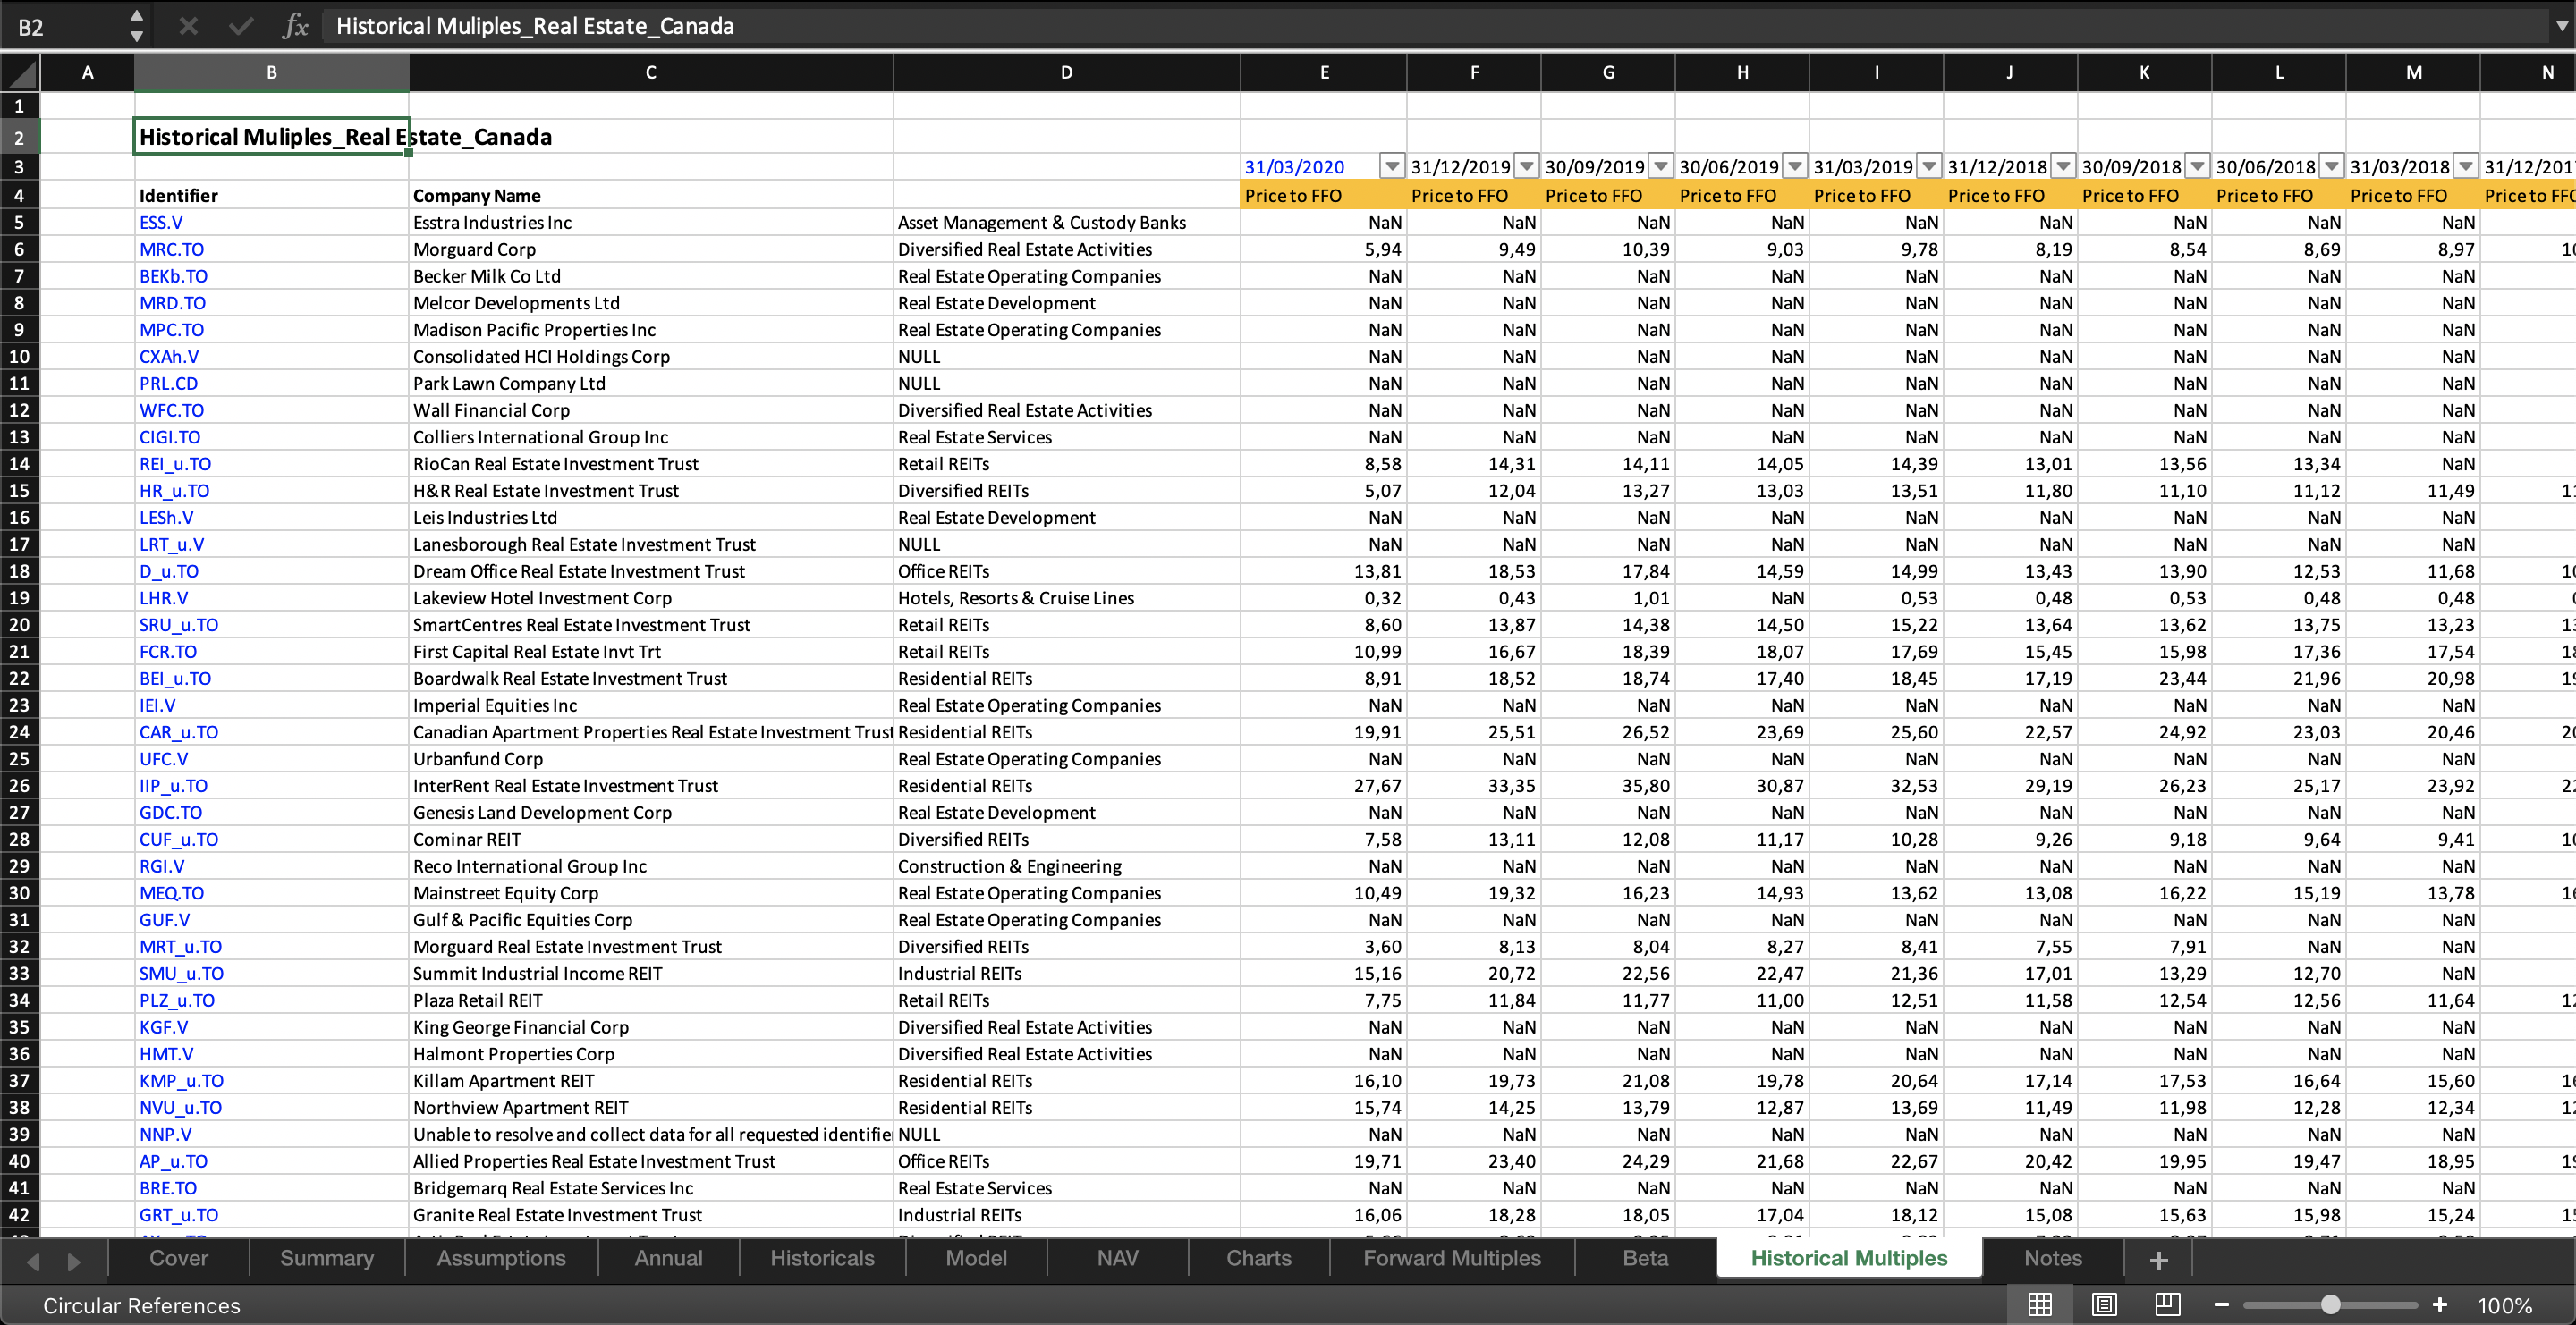
Task: Open the Beta sheet tab
Action: [1645, 1258]
